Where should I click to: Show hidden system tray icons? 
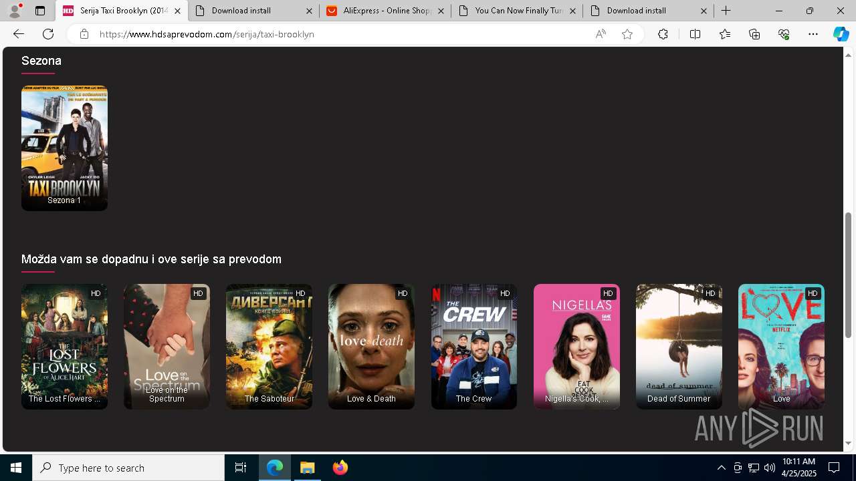pos(721,468)
